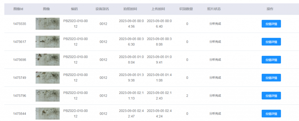The image size is (299, 121).
Task: Open 虫情详情 for image 1475535
Action: pos(271,24)
